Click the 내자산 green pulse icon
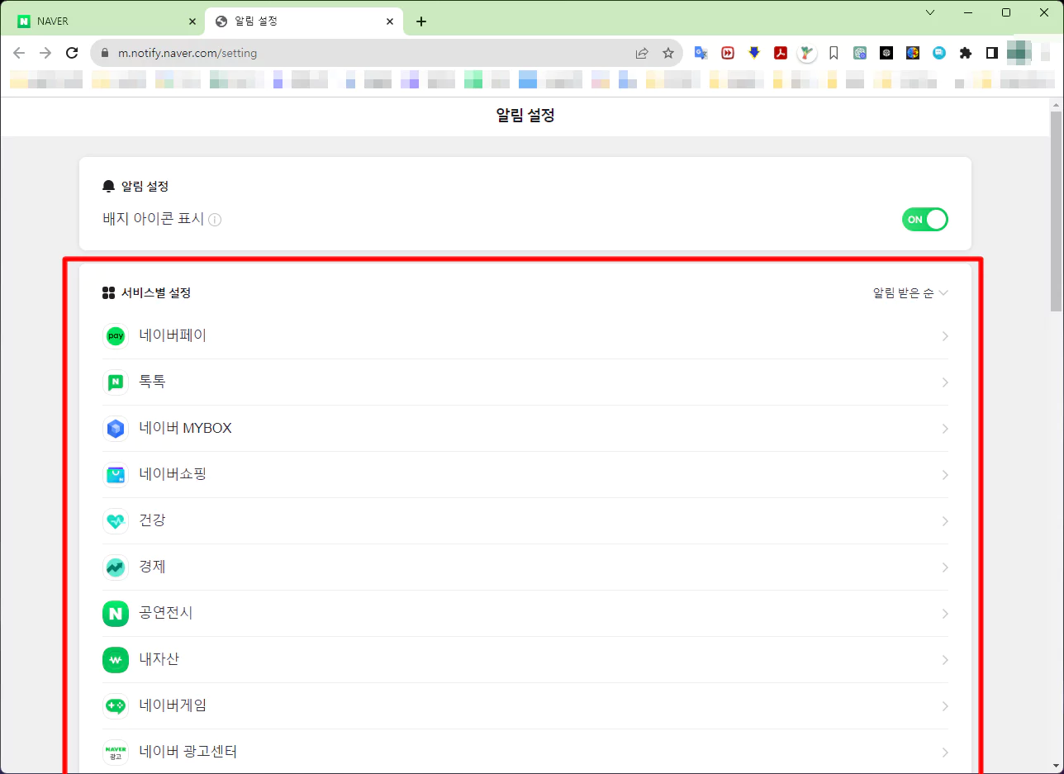Image resolution: width=1064 pixels, height=774 pixels. tap(116, 660)
